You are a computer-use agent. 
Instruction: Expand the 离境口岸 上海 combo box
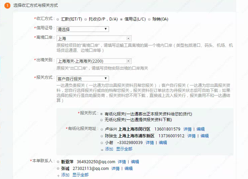(x=94, y=38)
